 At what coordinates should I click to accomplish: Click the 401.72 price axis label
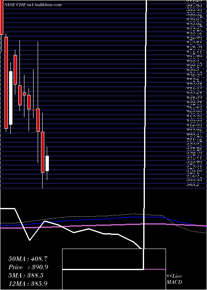194,139
